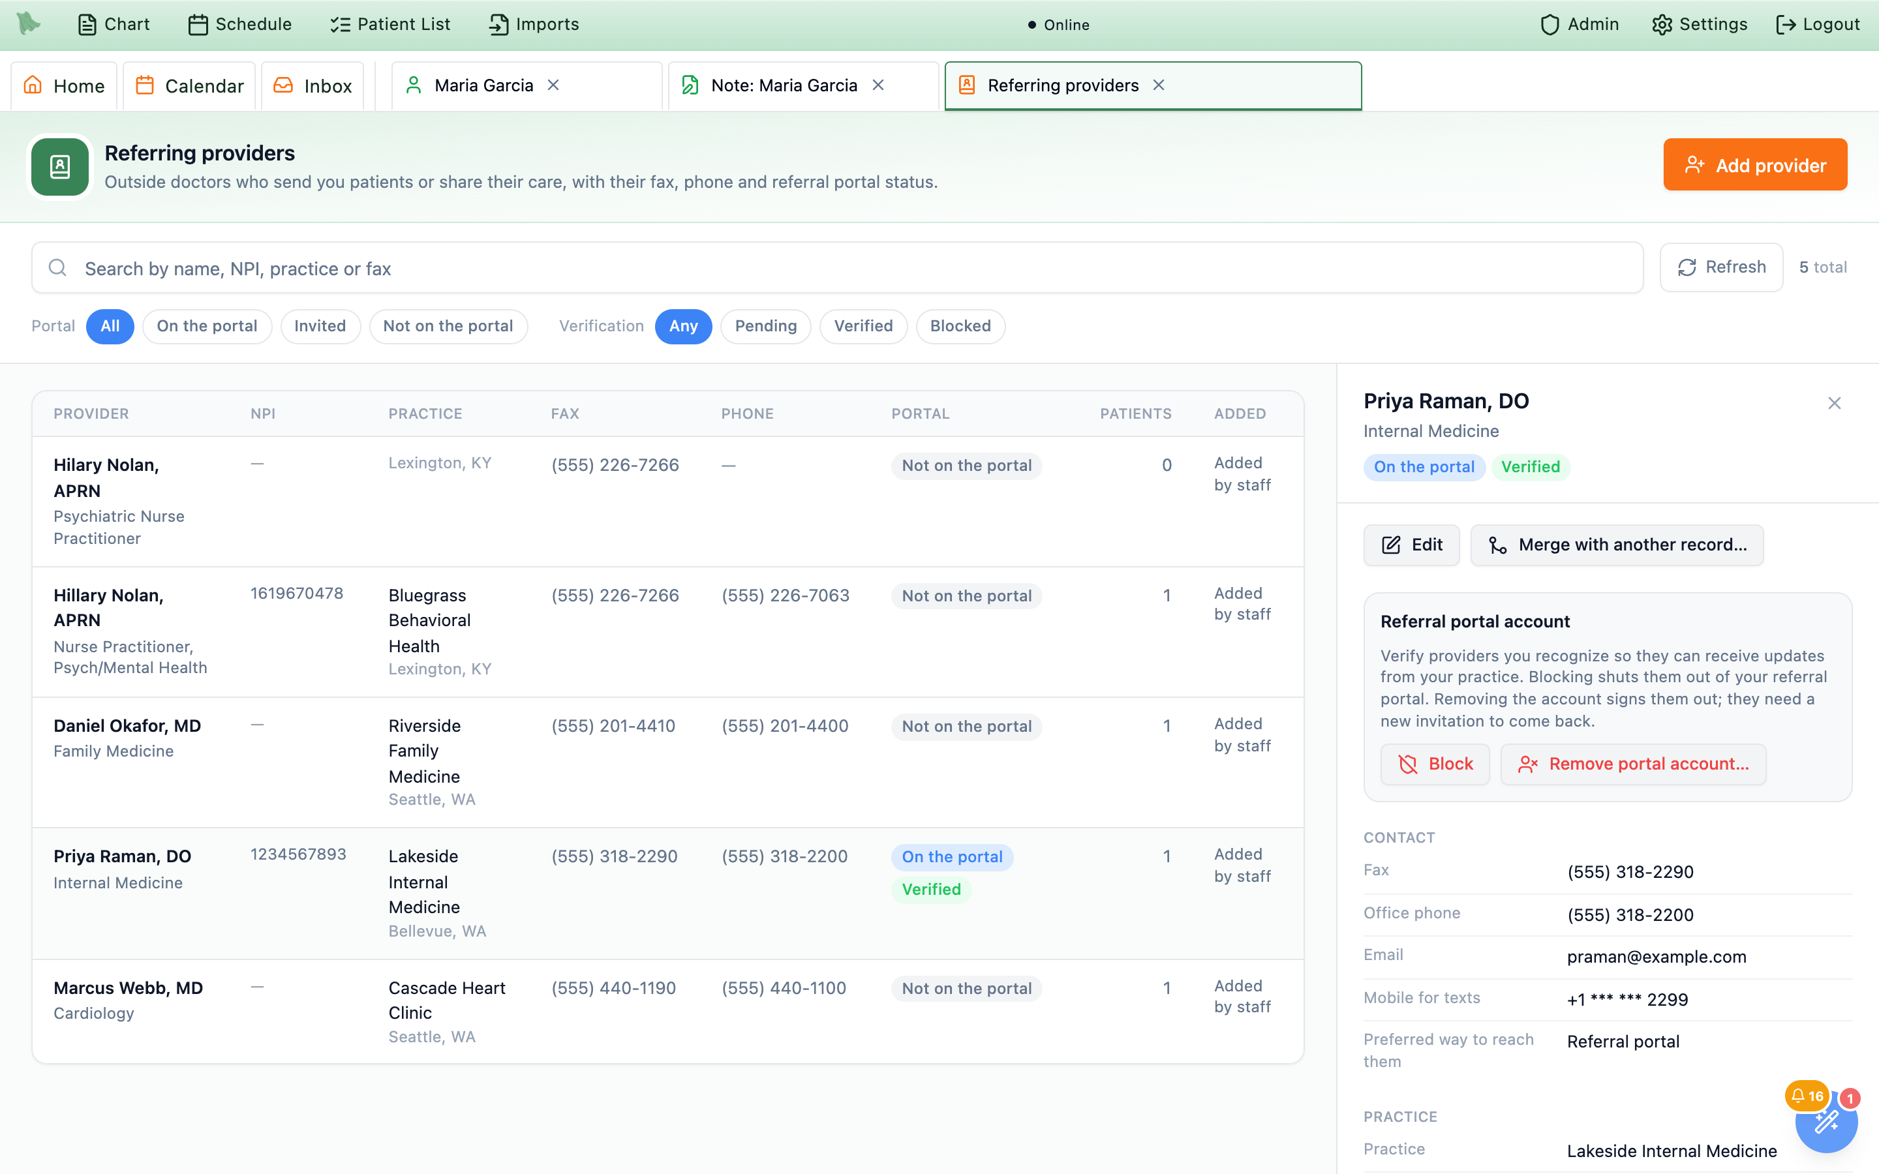Toggle the Verified verification filter

point(863,326)
